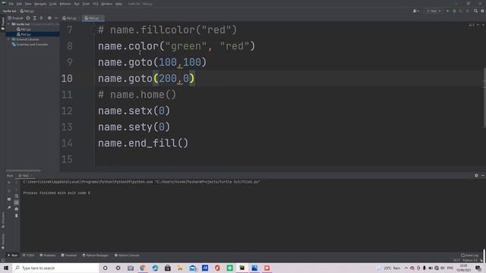Viewport: 486px width, 273px height.
Task: Open the Run menu
Action: [77, 4]
